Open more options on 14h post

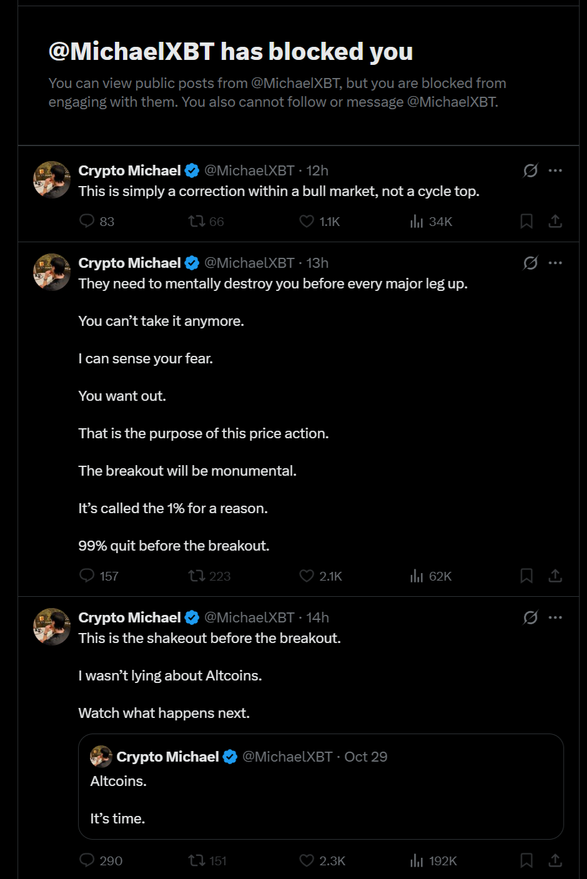555,617
